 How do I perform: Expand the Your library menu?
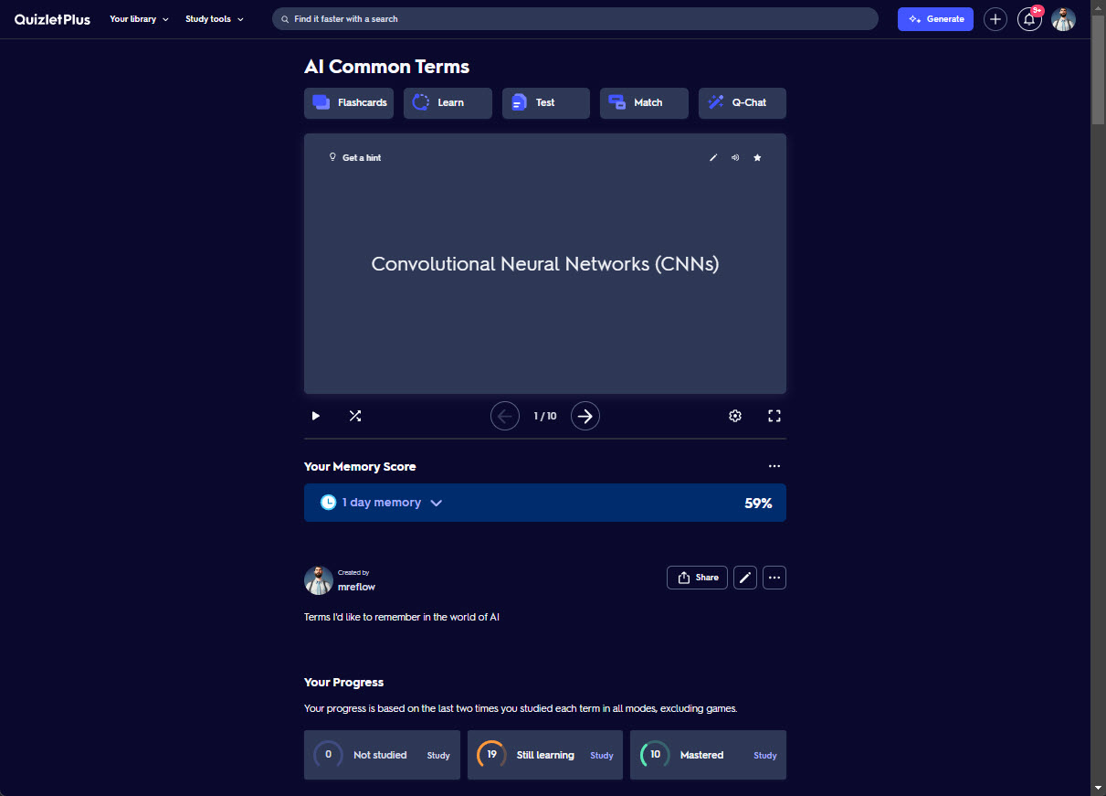139,19
